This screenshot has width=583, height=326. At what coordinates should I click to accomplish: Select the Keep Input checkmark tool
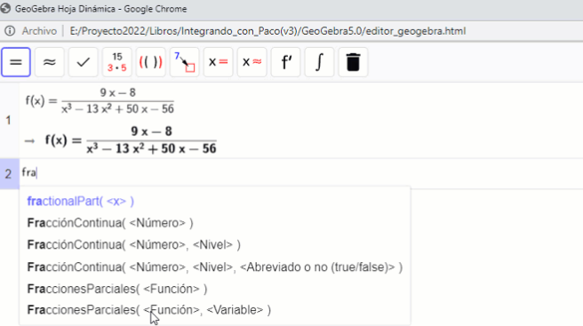pos(83,62)
